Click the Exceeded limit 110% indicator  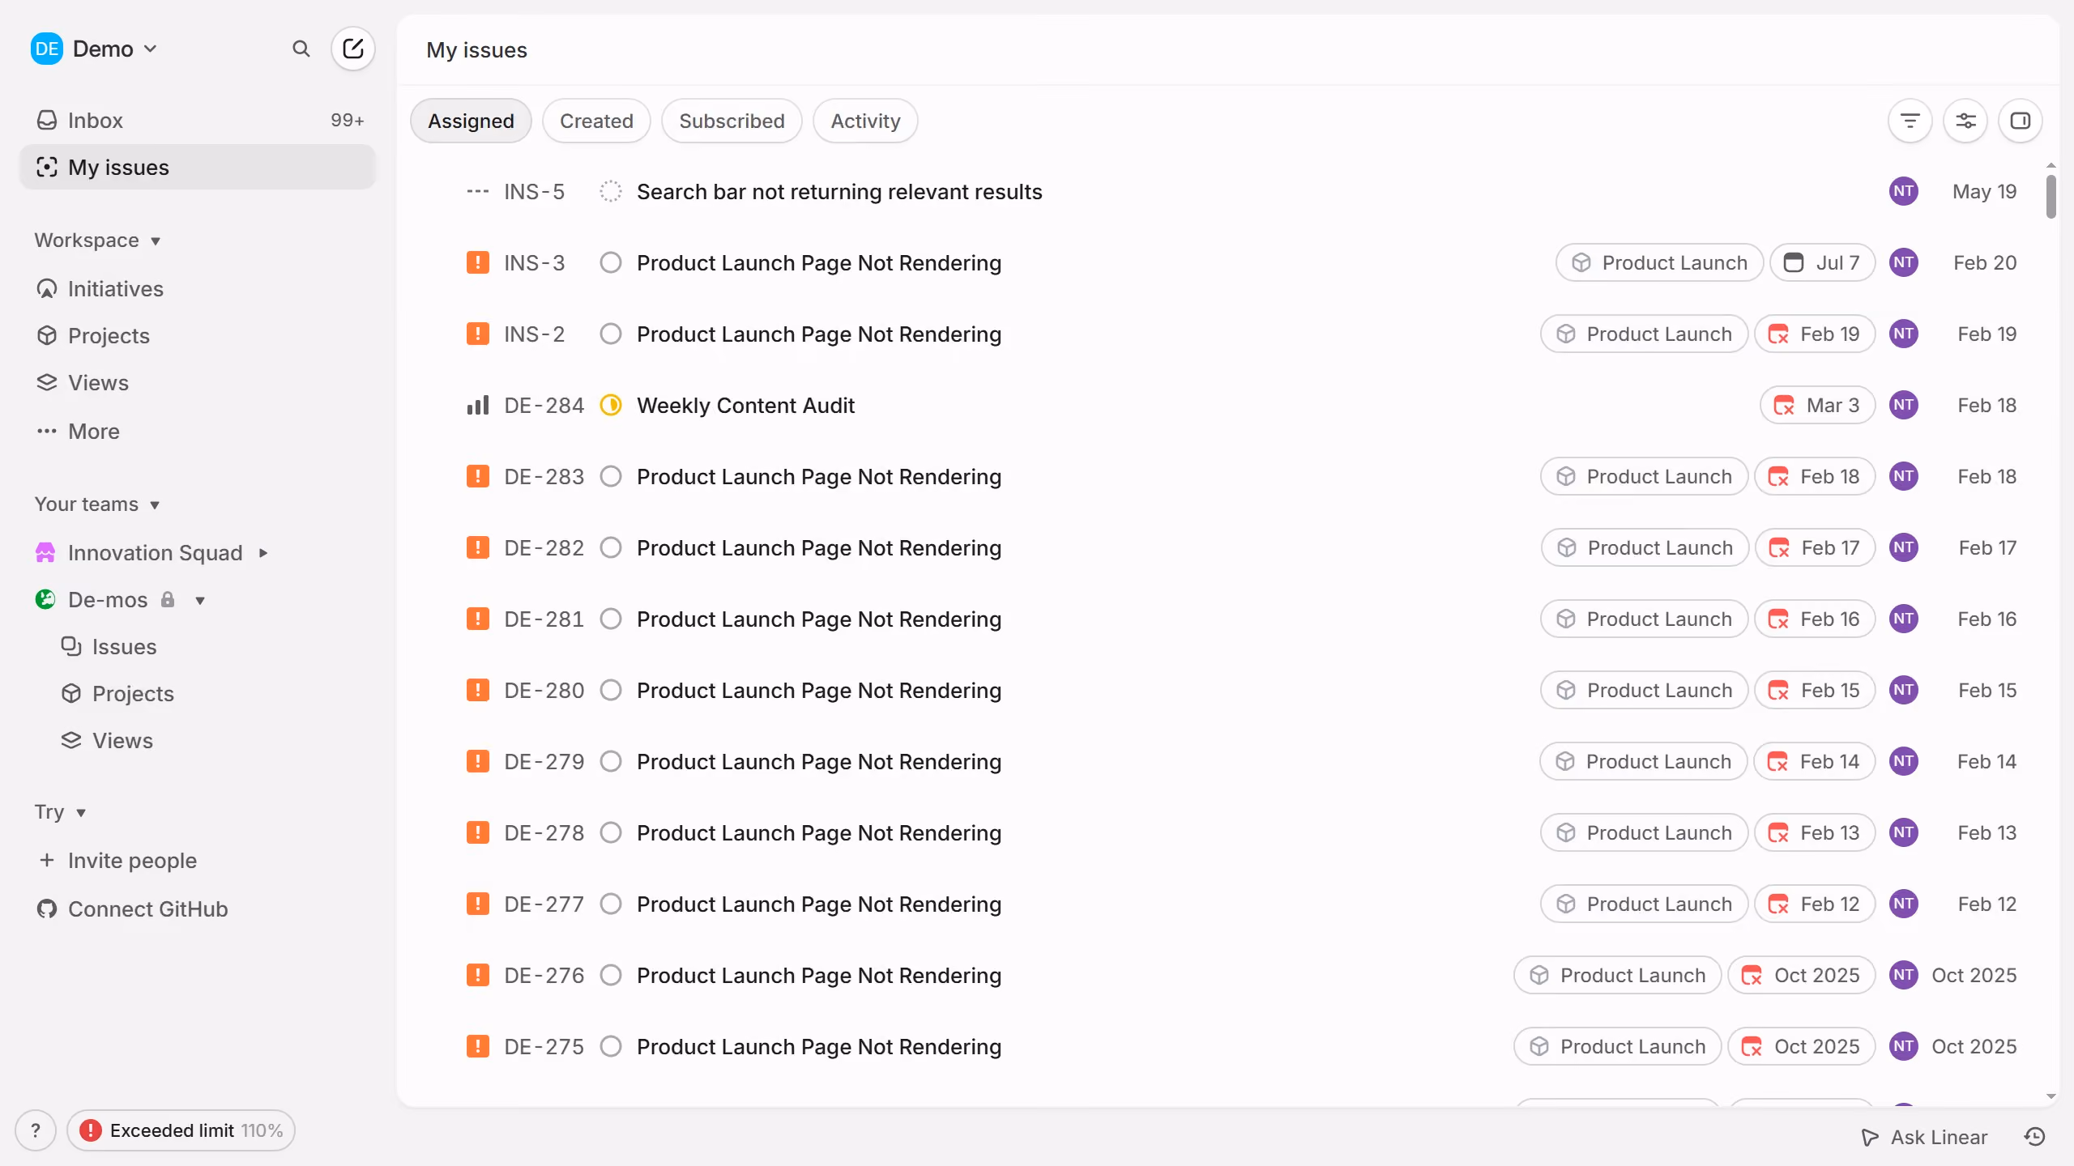point(181,1130)
